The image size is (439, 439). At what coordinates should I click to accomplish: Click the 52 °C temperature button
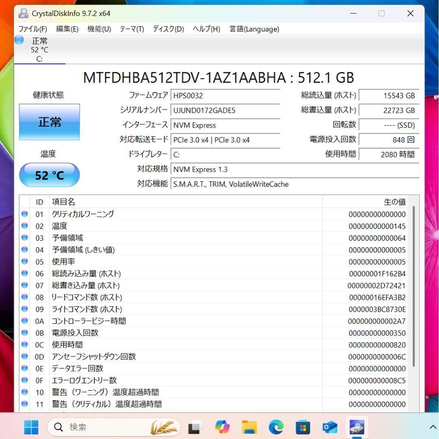[x=49, y=175]
